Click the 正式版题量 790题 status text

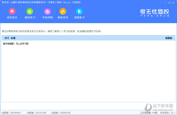click(149, 113)
